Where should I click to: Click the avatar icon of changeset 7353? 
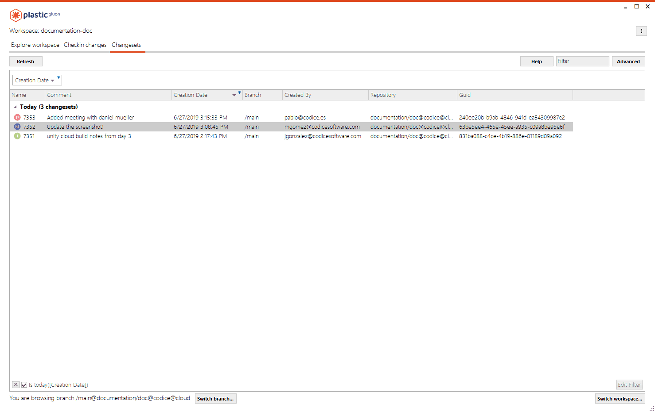(x=17, y=117)
